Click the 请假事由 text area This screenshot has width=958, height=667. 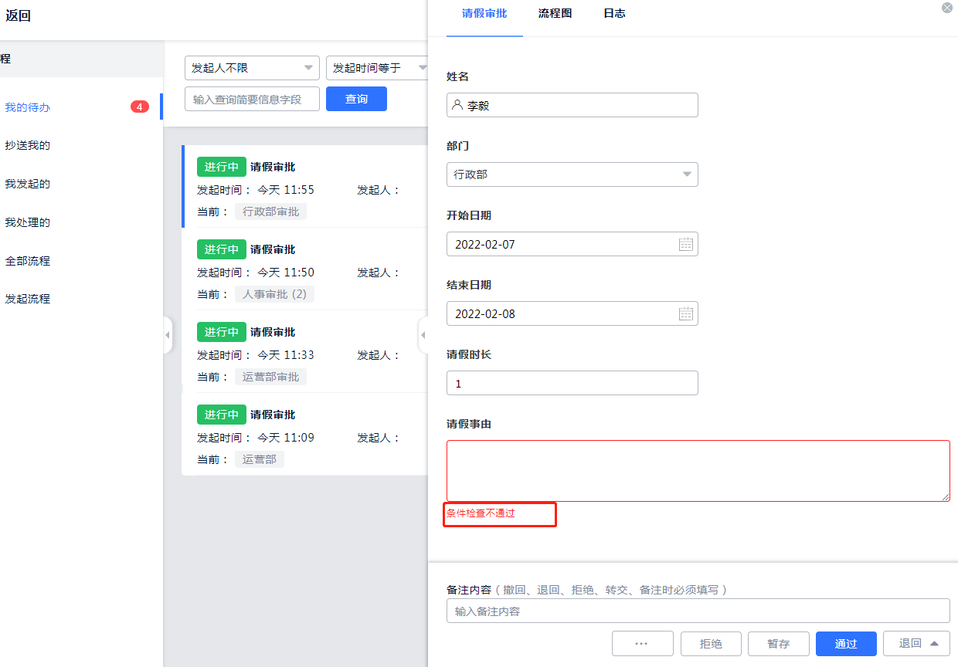point(698,471)
